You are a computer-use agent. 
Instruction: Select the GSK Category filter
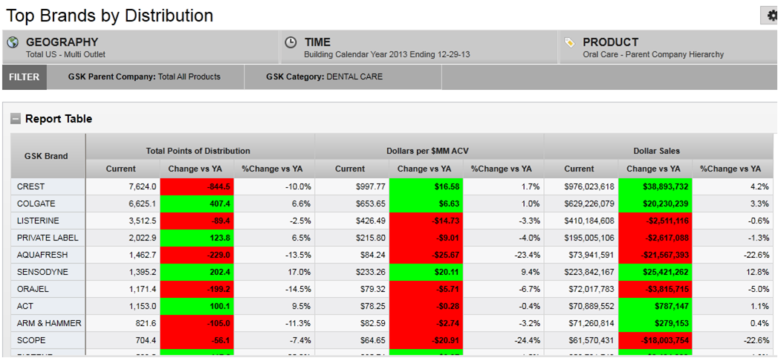324,77
